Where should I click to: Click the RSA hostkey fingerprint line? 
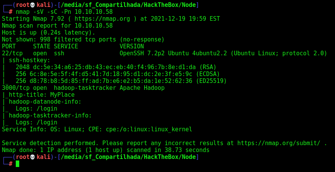(116, 67)
